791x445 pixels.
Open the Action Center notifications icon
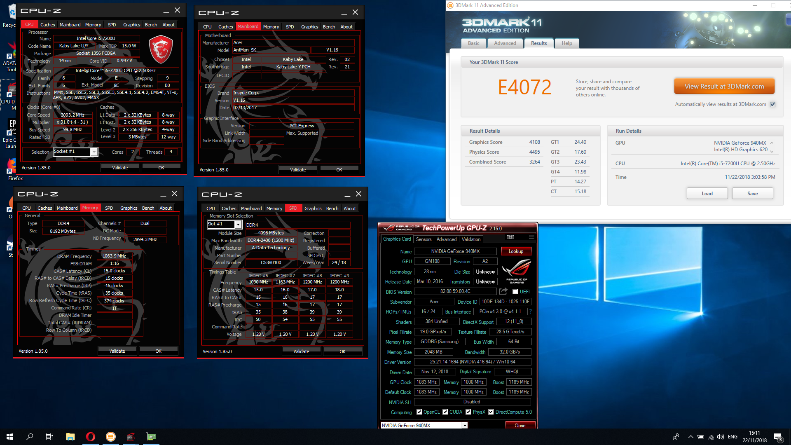[778, 437]
